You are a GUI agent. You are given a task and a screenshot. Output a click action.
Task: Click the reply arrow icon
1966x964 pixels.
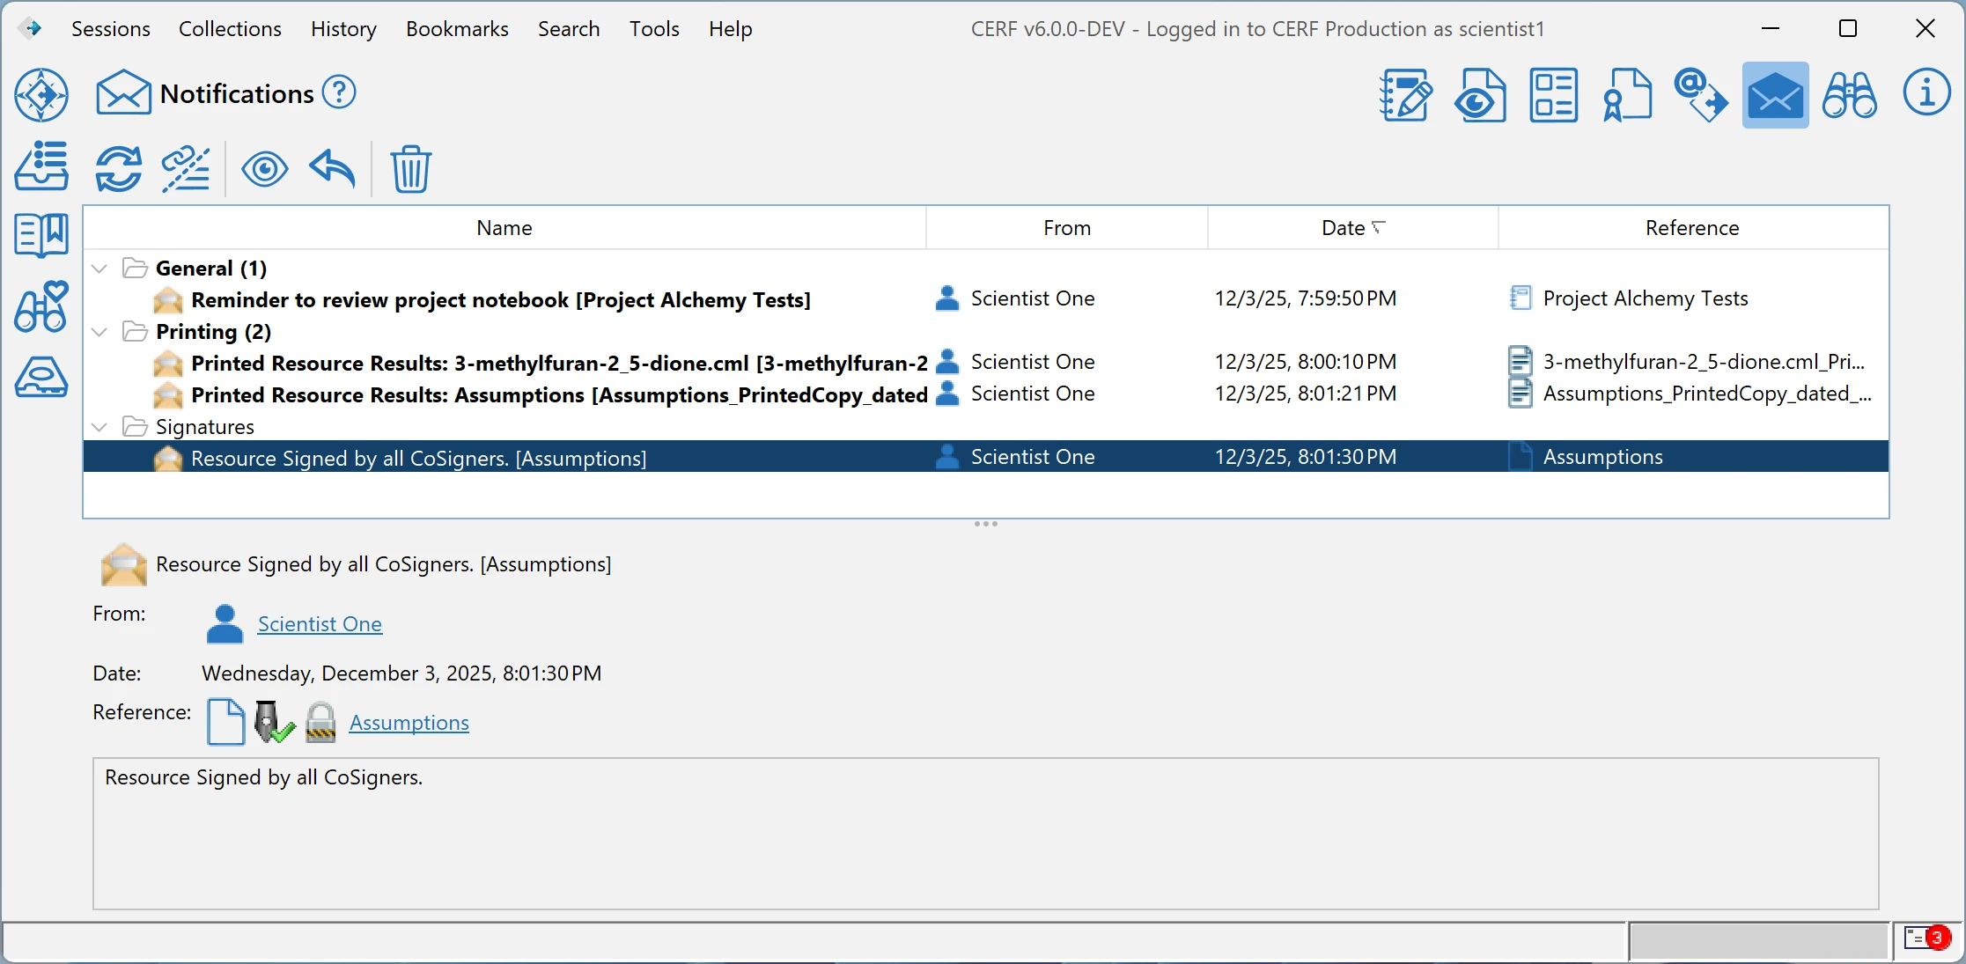tap(332, 168)
